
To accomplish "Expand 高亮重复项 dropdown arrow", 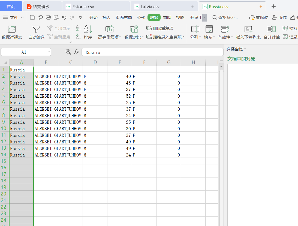I will [x=120, y=37].
